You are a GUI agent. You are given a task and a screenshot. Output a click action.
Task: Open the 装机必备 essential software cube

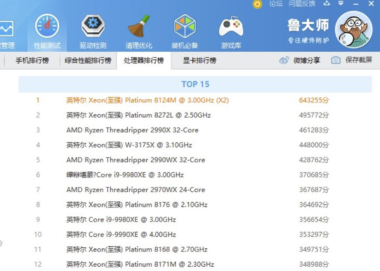(x=185, y=31)
